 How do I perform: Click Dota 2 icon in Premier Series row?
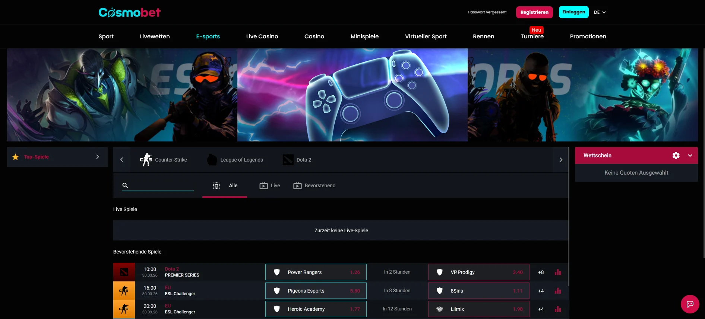pyautogui.click(x=124, y=272)
